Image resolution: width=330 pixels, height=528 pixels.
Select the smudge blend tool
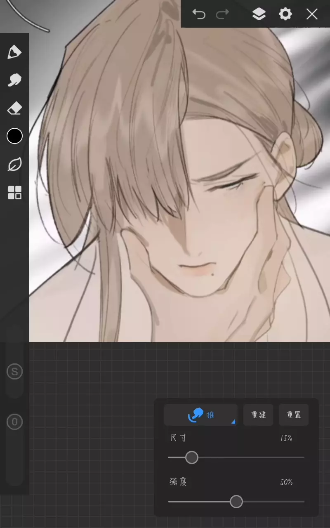(x=14, y=80)
